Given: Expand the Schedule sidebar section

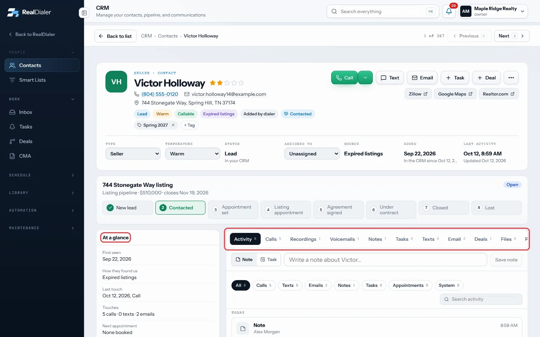Looking at the screenshot, I should [42, 175].
